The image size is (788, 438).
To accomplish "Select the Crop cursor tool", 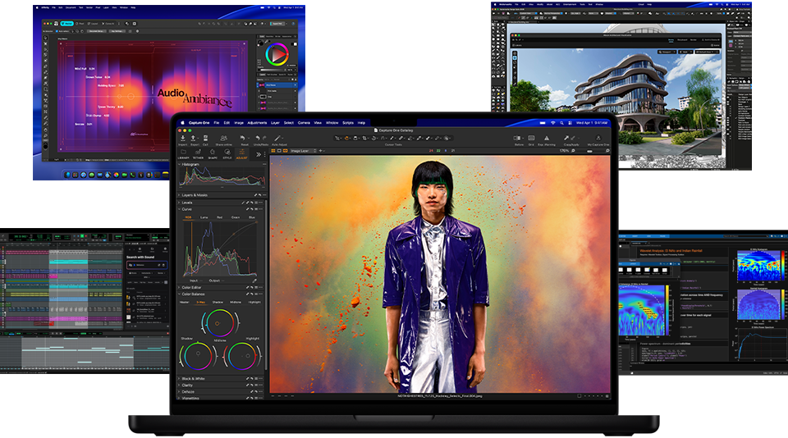I will pos(364,138).
